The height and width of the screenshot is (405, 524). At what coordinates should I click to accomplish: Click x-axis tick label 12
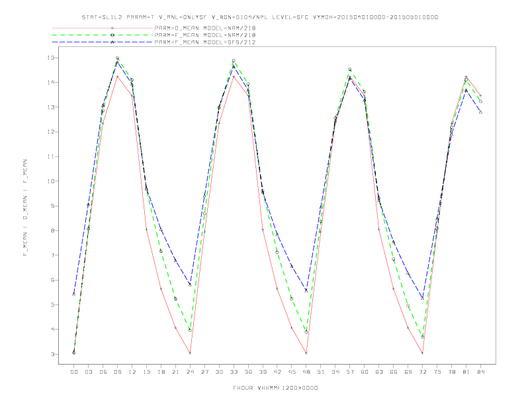[x=132, y=372]
